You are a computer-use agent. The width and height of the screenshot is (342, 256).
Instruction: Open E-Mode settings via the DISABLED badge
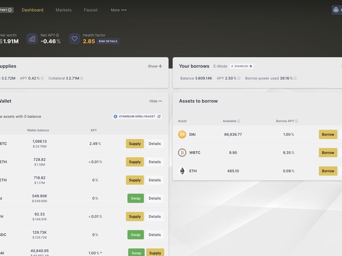tap(242, 66)
